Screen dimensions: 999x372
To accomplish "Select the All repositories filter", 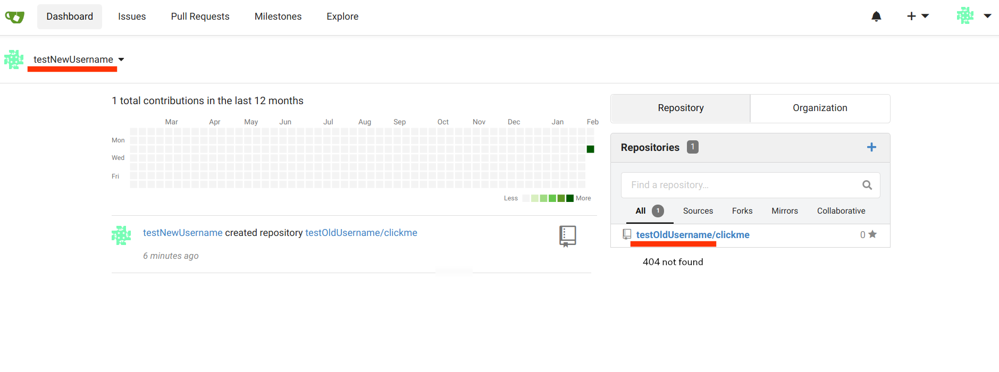I will pyautogui.click(x=650, y=211).
